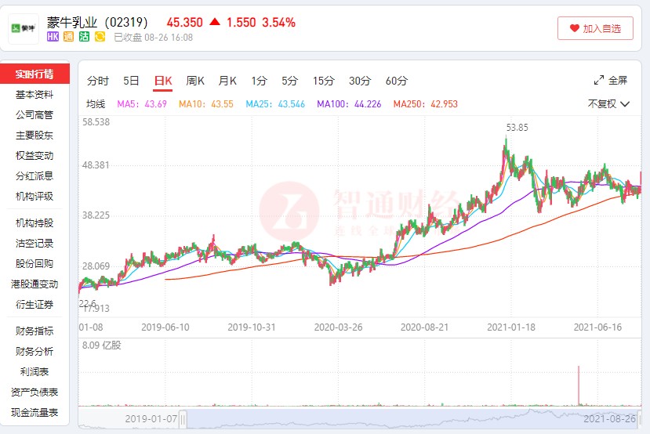The height and width of the screenshot is (434, 650).
Task: Click the 2020-03-26 date axis label
Action: [x=338, y=327]
